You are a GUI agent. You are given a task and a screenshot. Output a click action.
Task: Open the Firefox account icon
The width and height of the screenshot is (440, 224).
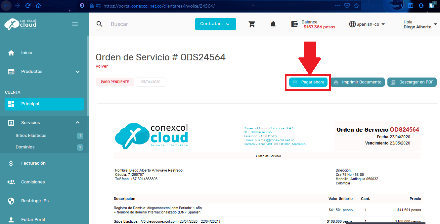click(x=421, y=6)
